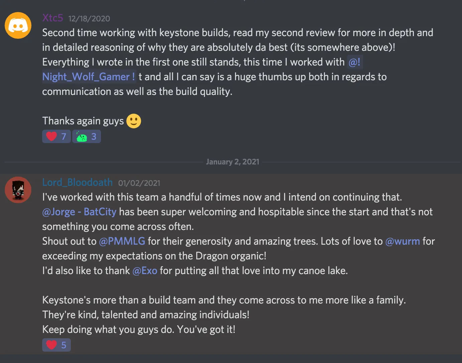Select the @Exo mention
This screenshot has height=363, width=462.
(145, 271)
